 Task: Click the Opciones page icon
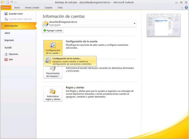6,54
